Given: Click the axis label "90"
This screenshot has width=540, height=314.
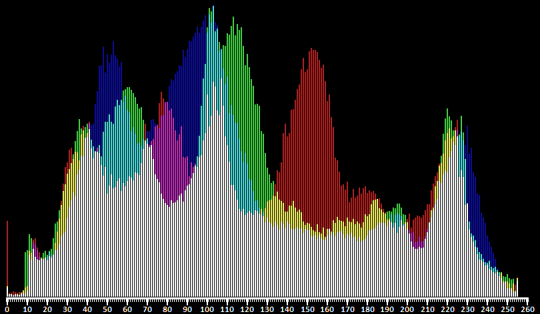Looking at the screenshot, I should pyautogui.click(x=187, y=309).
